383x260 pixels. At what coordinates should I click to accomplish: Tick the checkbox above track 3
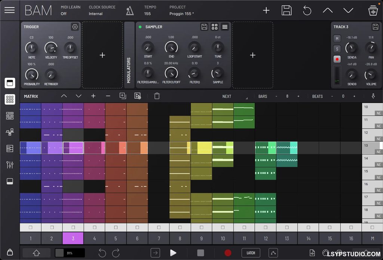pos(73,227)
